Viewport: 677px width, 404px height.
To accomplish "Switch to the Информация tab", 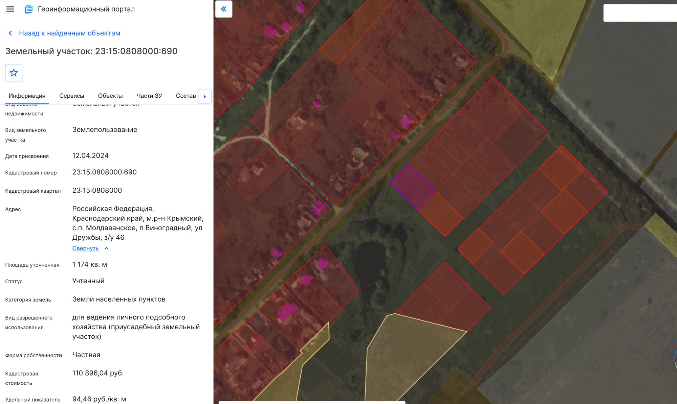I will (x=27, y=96).
